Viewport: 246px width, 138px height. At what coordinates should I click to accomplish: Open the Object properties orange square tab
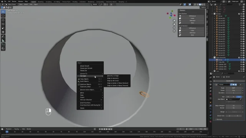point(211,102)
